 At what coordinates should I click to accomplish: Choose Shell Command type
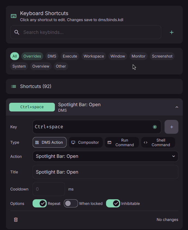pyautogui.click(x=158, y=142)
